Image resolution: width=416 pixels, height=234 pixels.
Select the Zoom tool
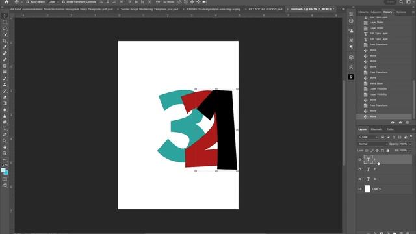(x=5, y=153)
